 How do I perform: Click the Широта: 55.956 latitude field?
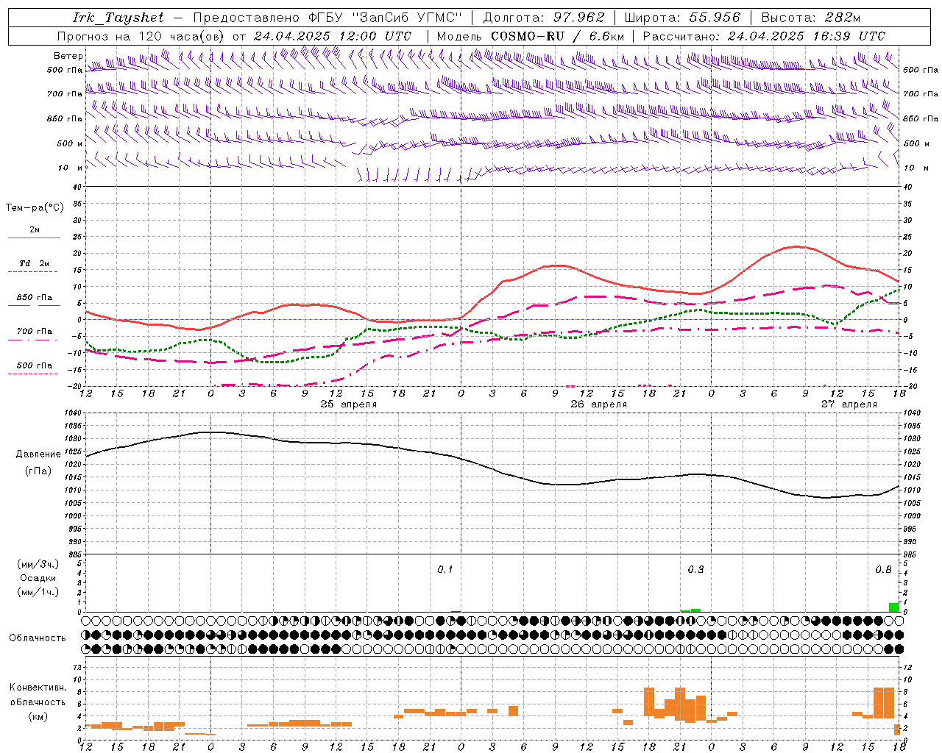pos(682,18)
